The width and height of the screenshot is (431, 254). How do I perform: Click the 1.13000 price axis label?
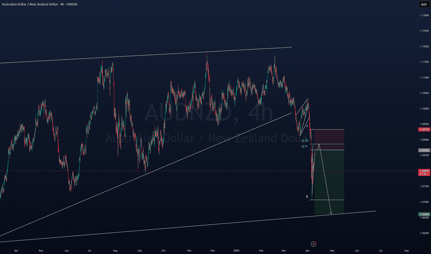click(x=424, y=15)
